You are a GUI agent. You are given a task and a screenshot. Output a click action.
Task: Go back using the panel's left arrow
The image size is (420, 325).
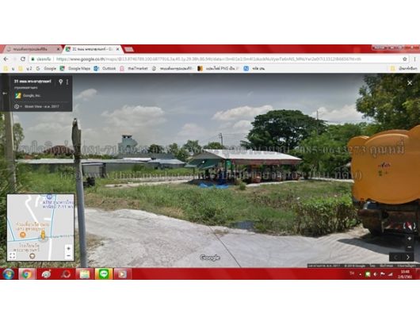pos(5,94)
